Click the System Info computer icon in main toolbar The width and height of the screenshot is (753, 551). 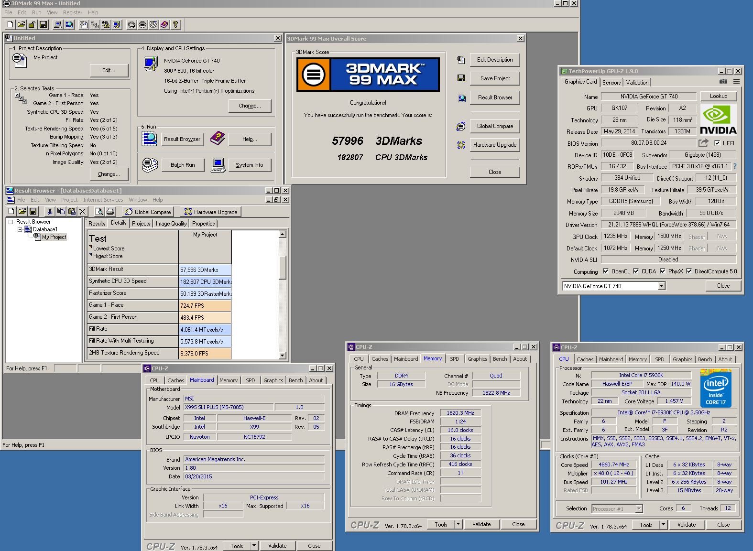point(58,24)
